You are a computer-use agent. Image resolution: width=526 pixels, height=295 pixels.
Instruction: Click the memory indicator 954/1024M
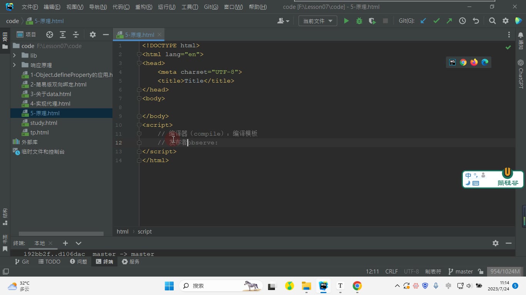click(505, 272)
